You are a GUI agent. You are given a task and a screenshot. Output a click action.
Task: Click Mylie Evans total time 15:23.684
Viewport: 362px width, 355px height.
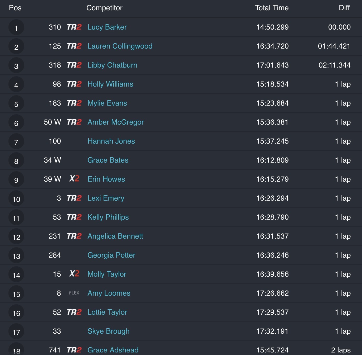[x=272, y=103]
